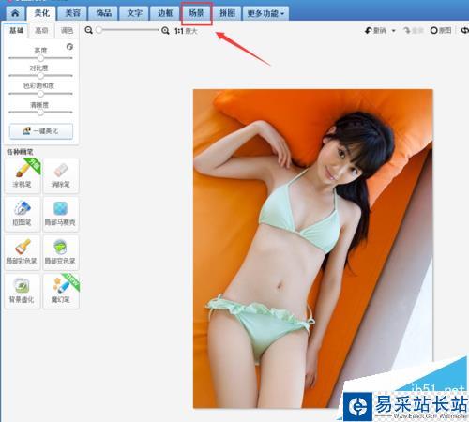Select the 消除笔 eraser pen tool
The image size is (469, 422).
[x=61, y=175]
